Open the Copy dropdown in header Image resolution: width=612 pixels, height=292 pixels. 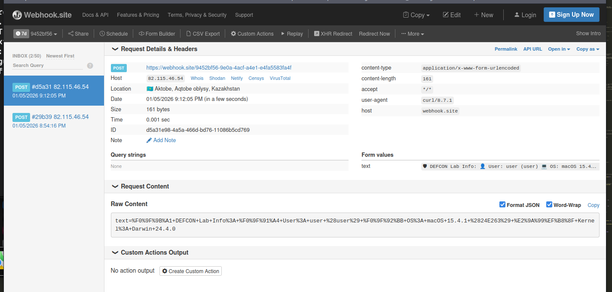click(416, 15)
